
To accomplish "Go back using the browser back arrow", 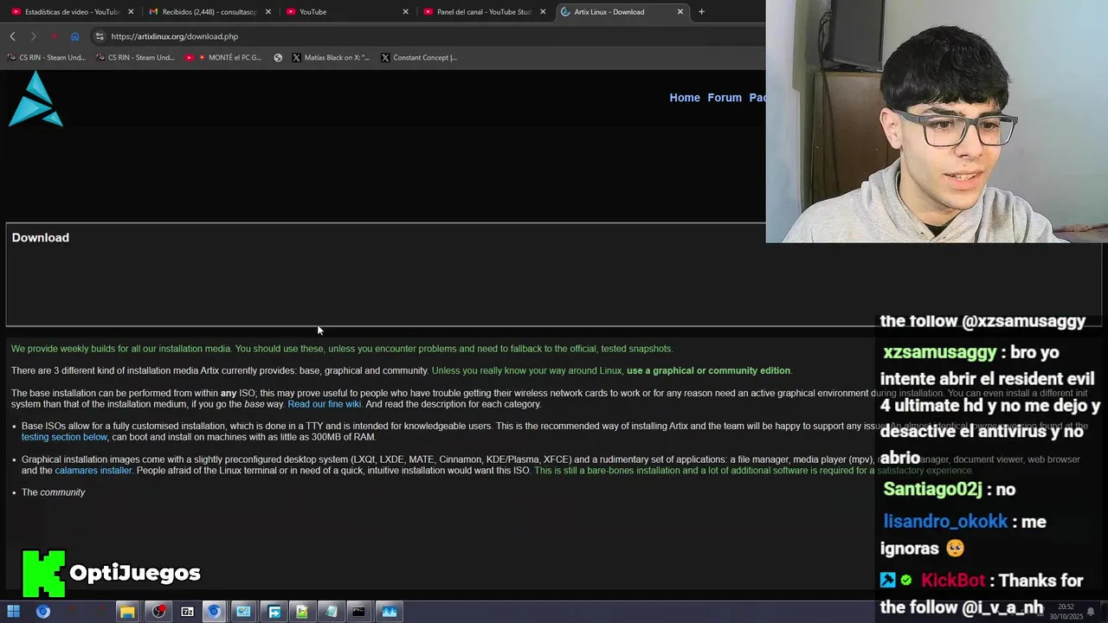I will point(12,36).
